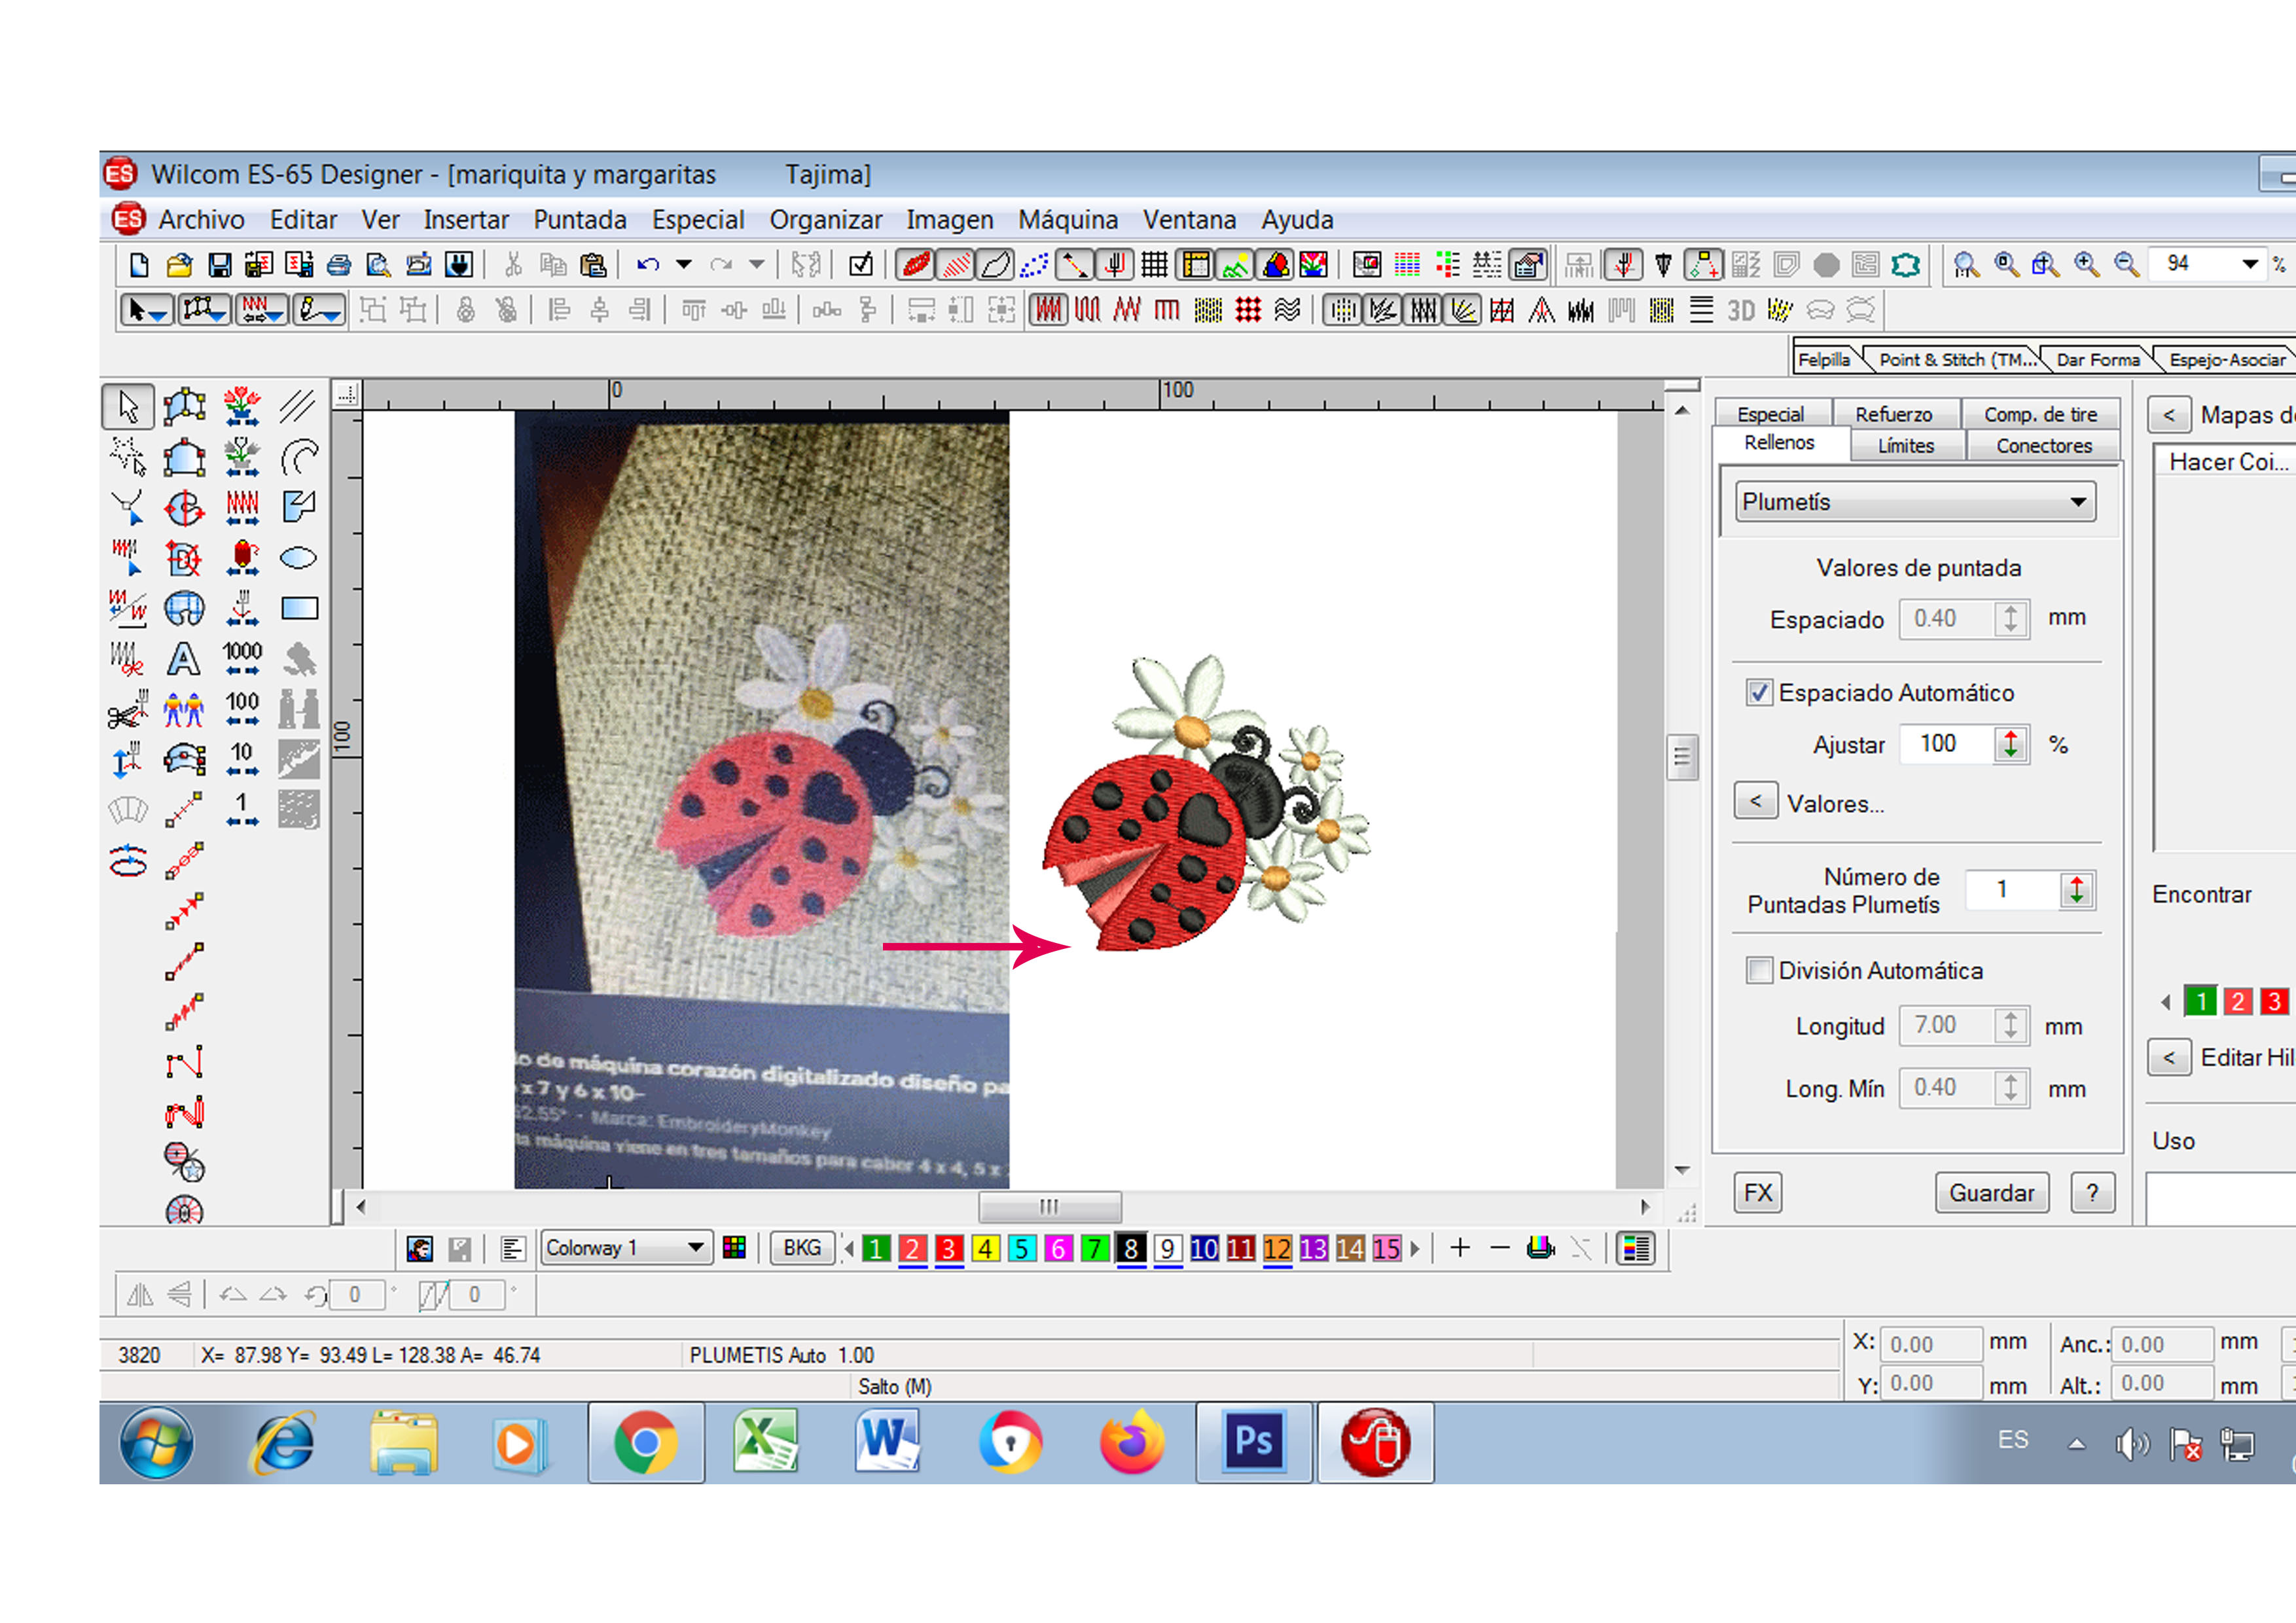Viewport: 2296px width, 1623px height.
Task: Open Photoshop from the taskbar
Action: [1254, 1442]
